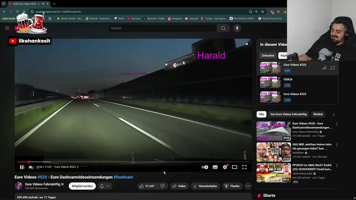Click the #Dashcam hashtag link
Viewport: 356px width, 200px height.
tap(123, 177)
